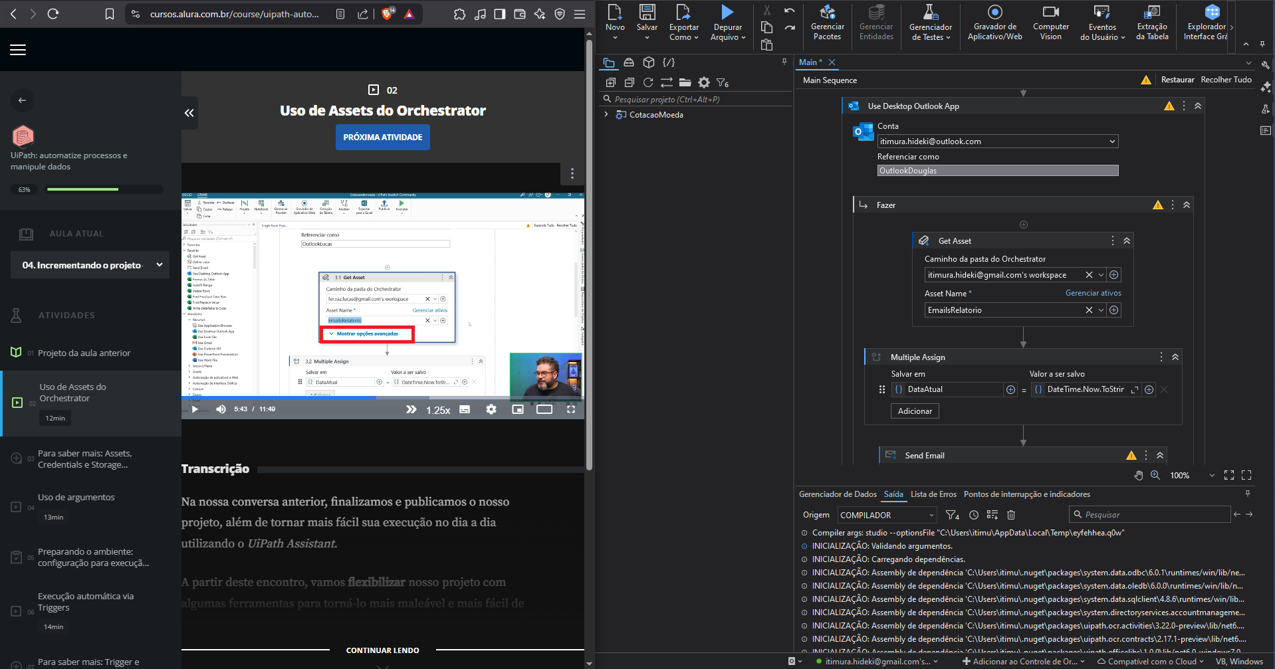Open Pontos de interrupção e indicadores tab
The height and width of the screenshot is (669, 1275).
pos(1027,494)
